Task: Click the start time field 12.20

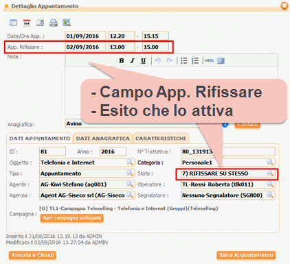Action: 122,36
